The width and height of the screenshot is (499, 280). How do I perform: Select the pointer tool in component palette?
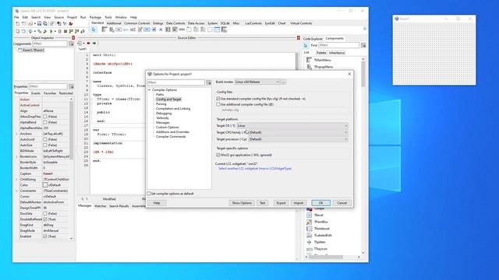(94, 30)
